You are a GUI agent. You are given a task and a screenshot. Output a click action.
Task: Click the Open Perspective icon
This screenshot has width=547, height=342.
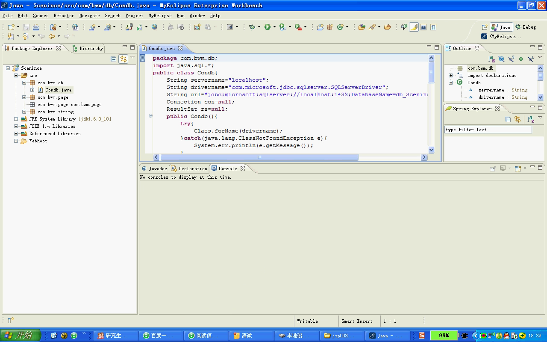click(x=485, y=27)
